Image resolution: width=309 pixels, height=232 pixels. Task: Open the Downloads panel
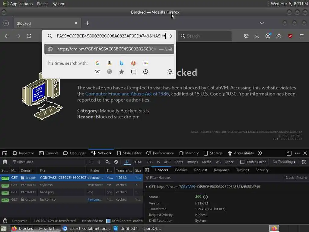tap(257, 36)
